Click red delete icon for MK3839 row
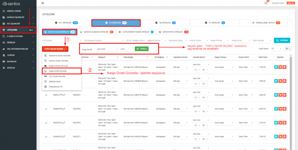 [x=285, y=81]
